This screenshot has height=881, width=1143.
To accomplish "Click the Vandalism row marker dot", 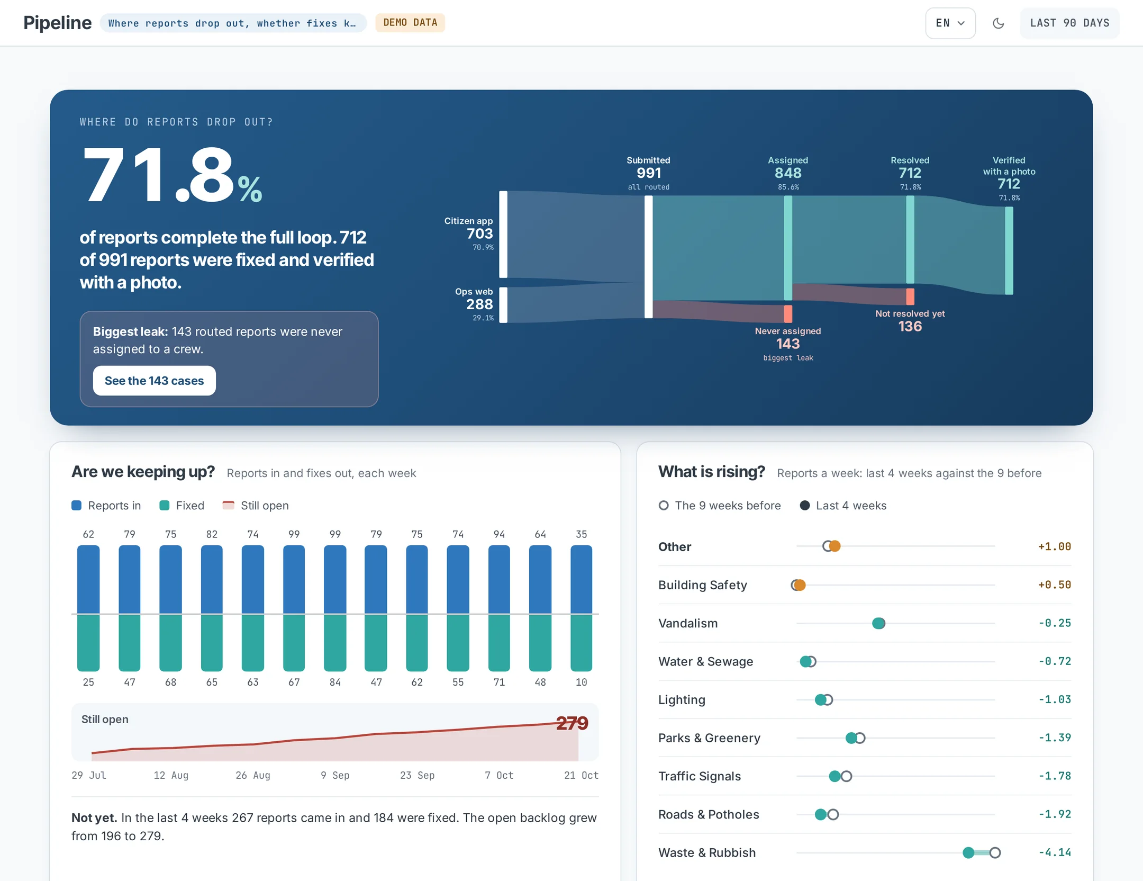I will (x=878, y=623).
